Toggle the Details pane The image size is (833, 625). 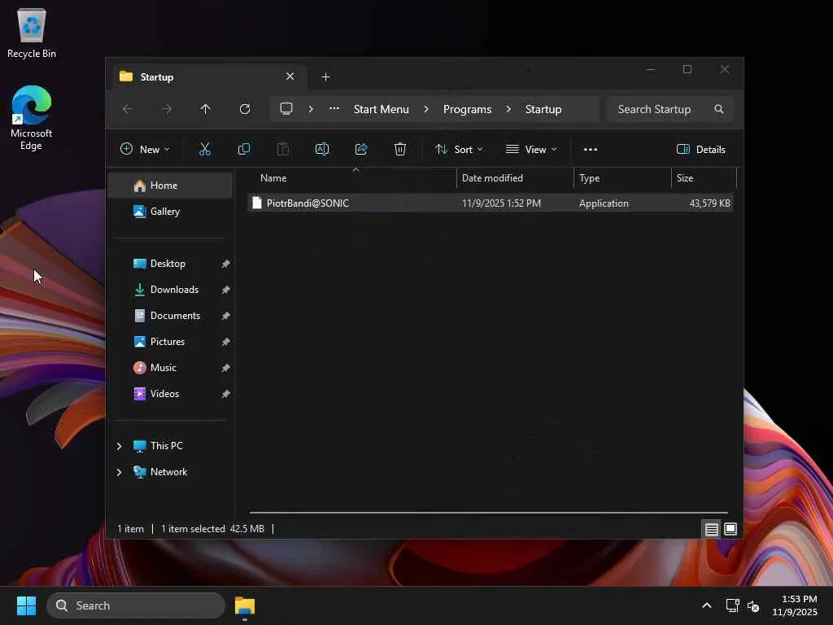(x=700, y=149)
